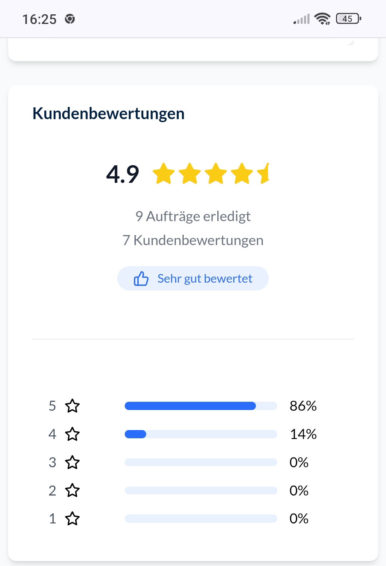The height and width of the screenshot is (566, 386).
Task: Click the 5-star row star icon
Action: [72, 406]
